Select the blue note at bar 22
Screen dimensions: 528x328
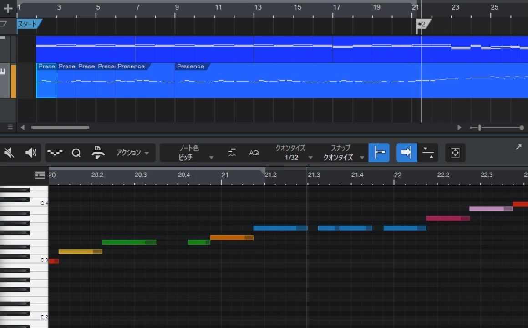click(405, 228)
